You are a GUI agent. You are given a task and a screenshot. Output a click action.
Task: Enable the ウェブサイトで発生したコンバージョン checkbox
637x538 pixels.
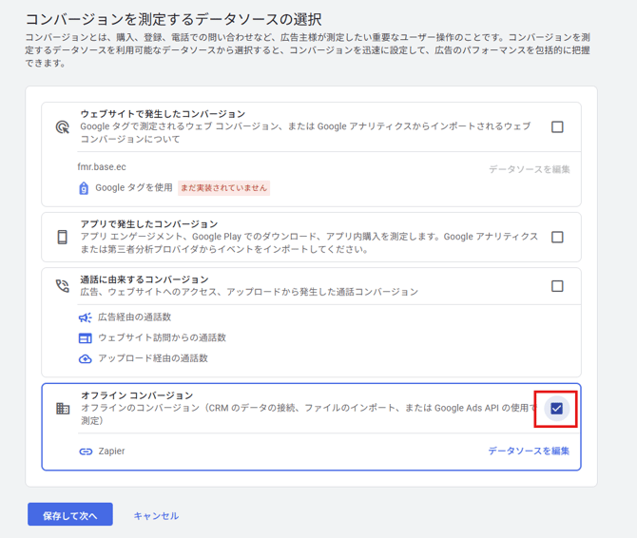[557, 127]
